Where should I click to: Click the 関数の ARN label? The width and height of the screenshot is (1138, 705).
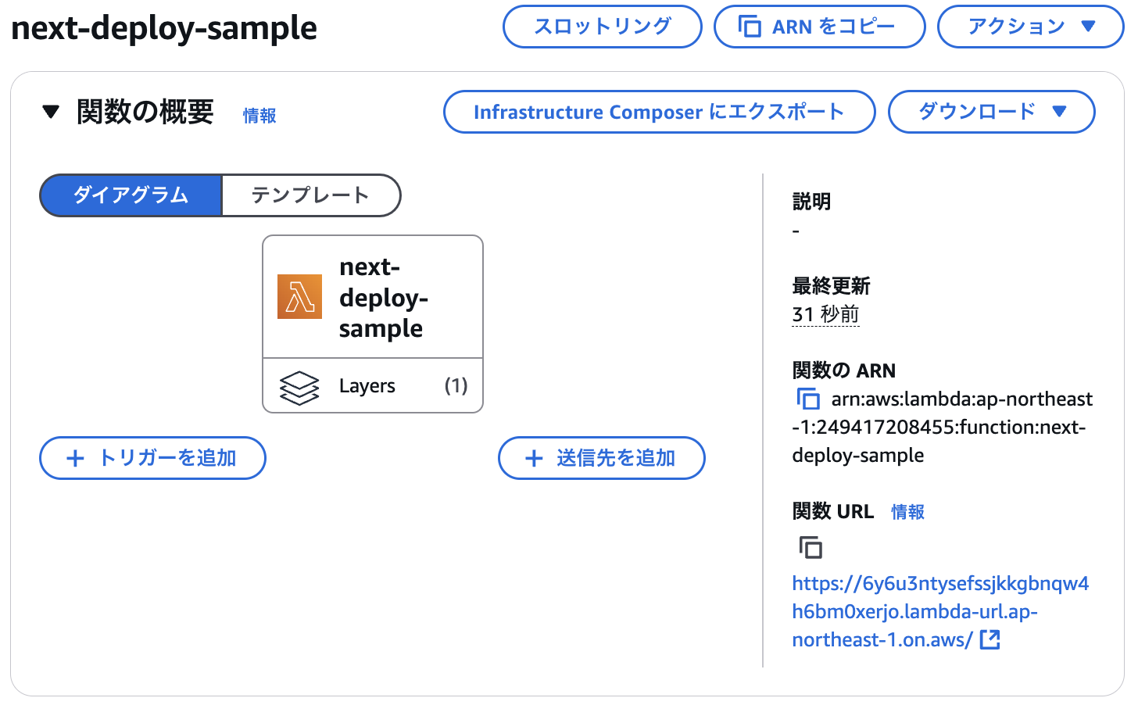(x=843, y=370)
